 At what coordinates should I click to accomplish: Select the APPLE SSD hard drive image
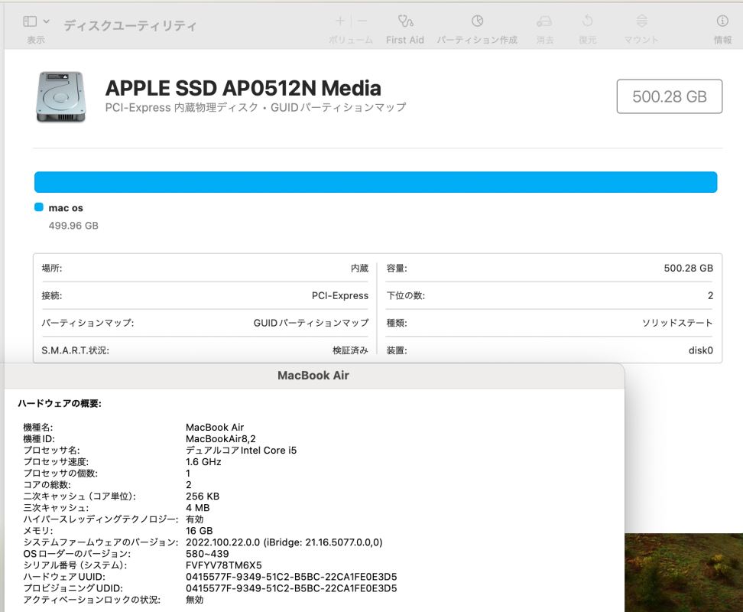click(x=60, y=96)
